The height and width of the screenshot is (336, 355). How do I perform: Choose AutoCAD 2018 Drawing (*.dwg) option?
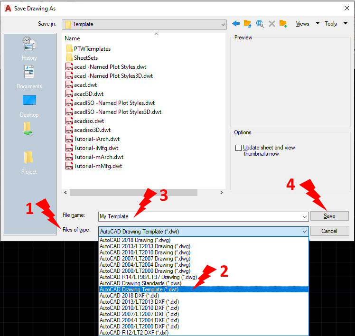coord(204,240)
